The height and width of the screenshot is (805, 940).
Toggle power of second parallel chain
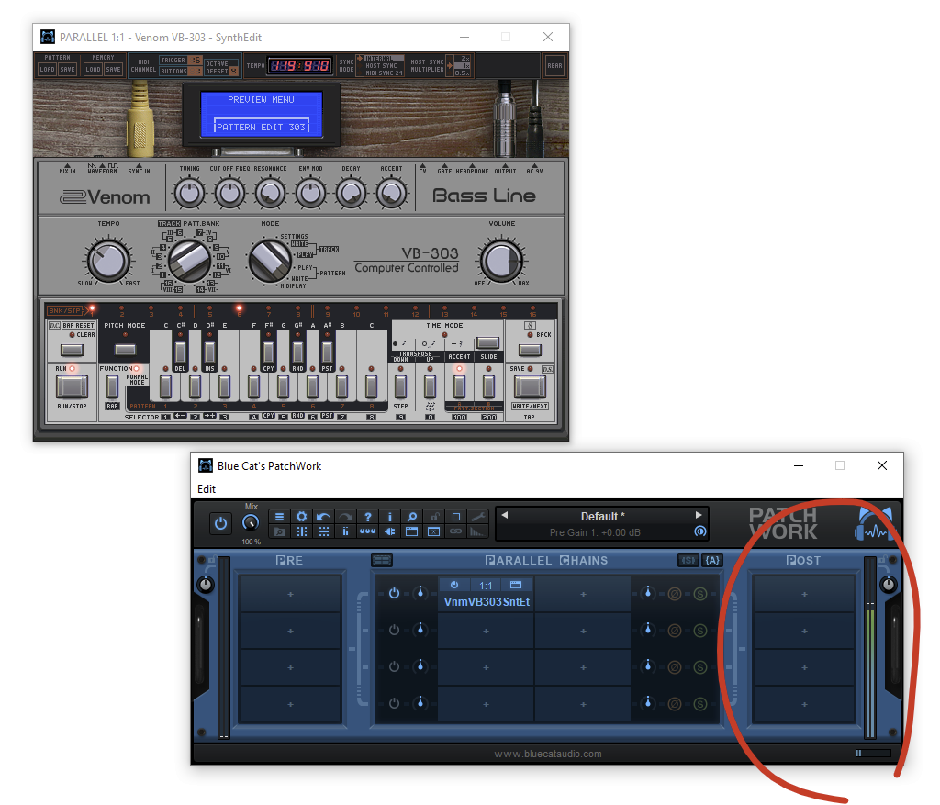(394, 630)
